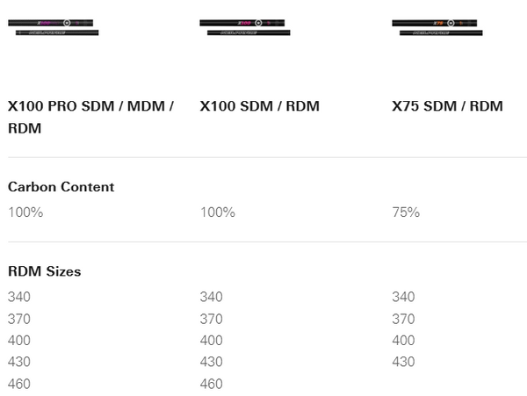Open the X75 SDM / RDM product title
Screen dimensions: 527x396
coord(447,106)
